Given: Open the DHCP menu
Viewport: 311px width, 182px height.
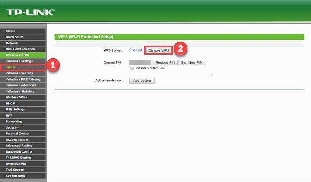Looking at the screenshot, I should (23, 103).
